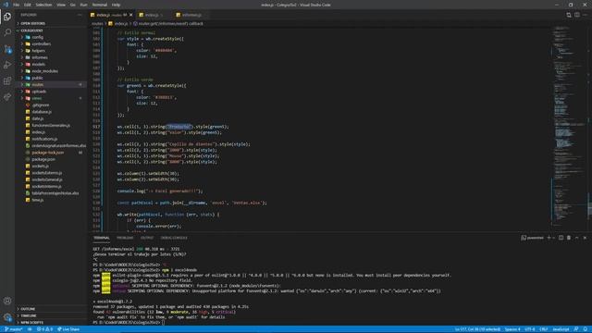Click the Ln/Col cursor position indicator
This screenshot has width=592, height=333.
477,329
